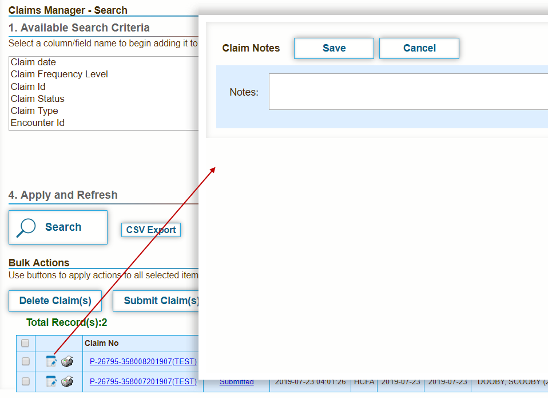Open claim notes icon for second claim
548x398 pixels.
click(x=51, y=381)
